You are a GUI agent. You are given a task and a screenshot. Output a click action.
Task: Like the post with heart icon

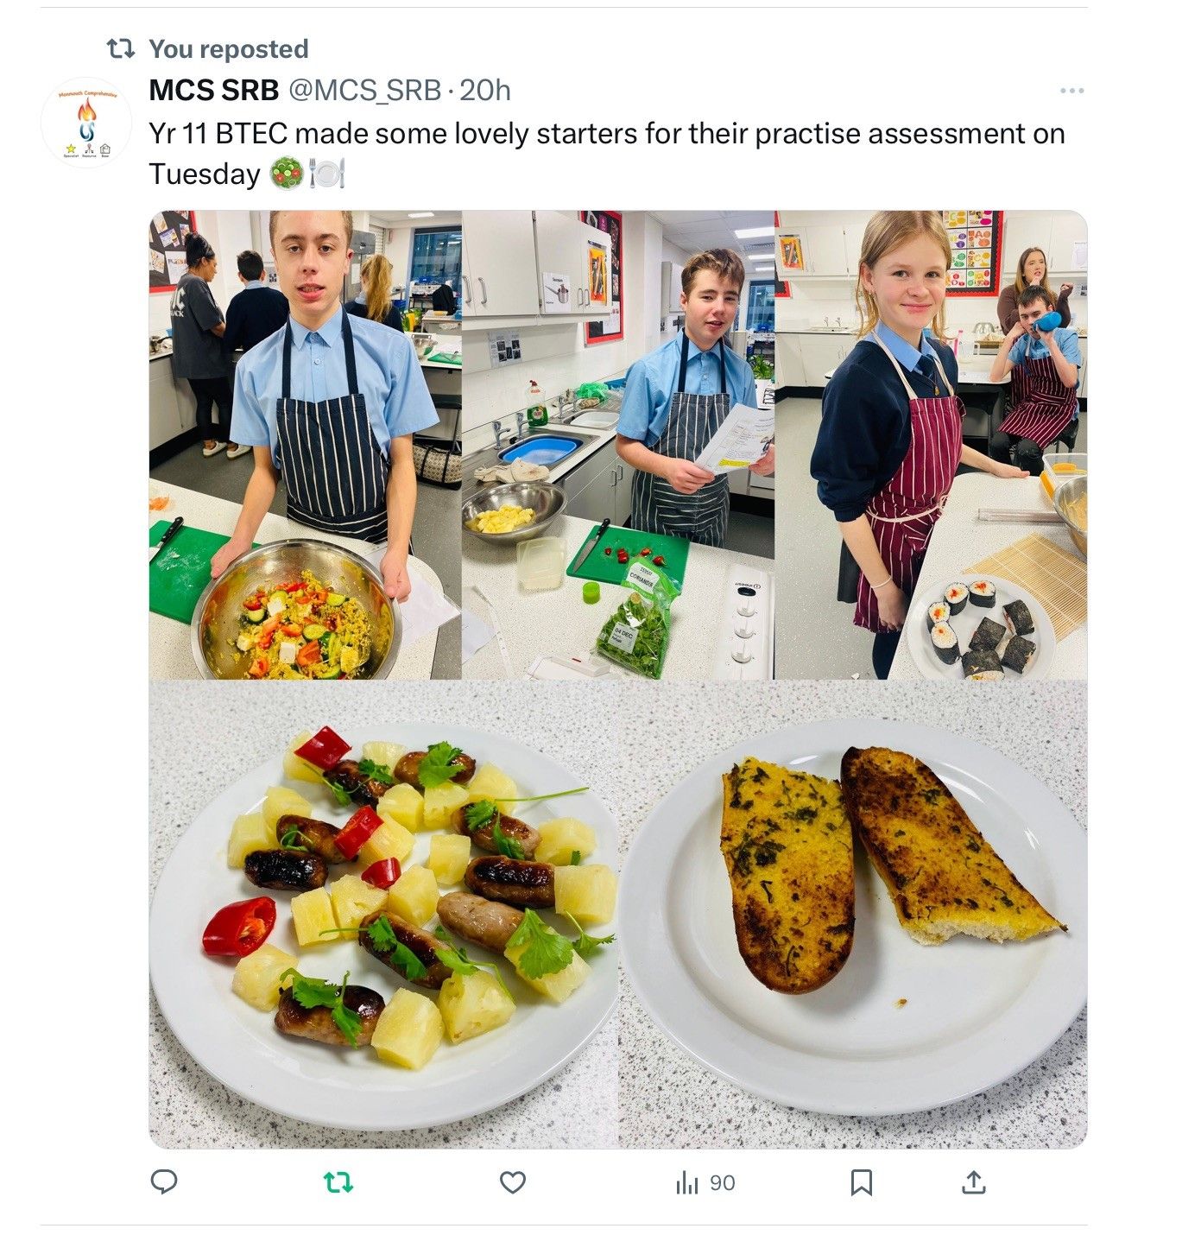click(x=513, y=1182)
